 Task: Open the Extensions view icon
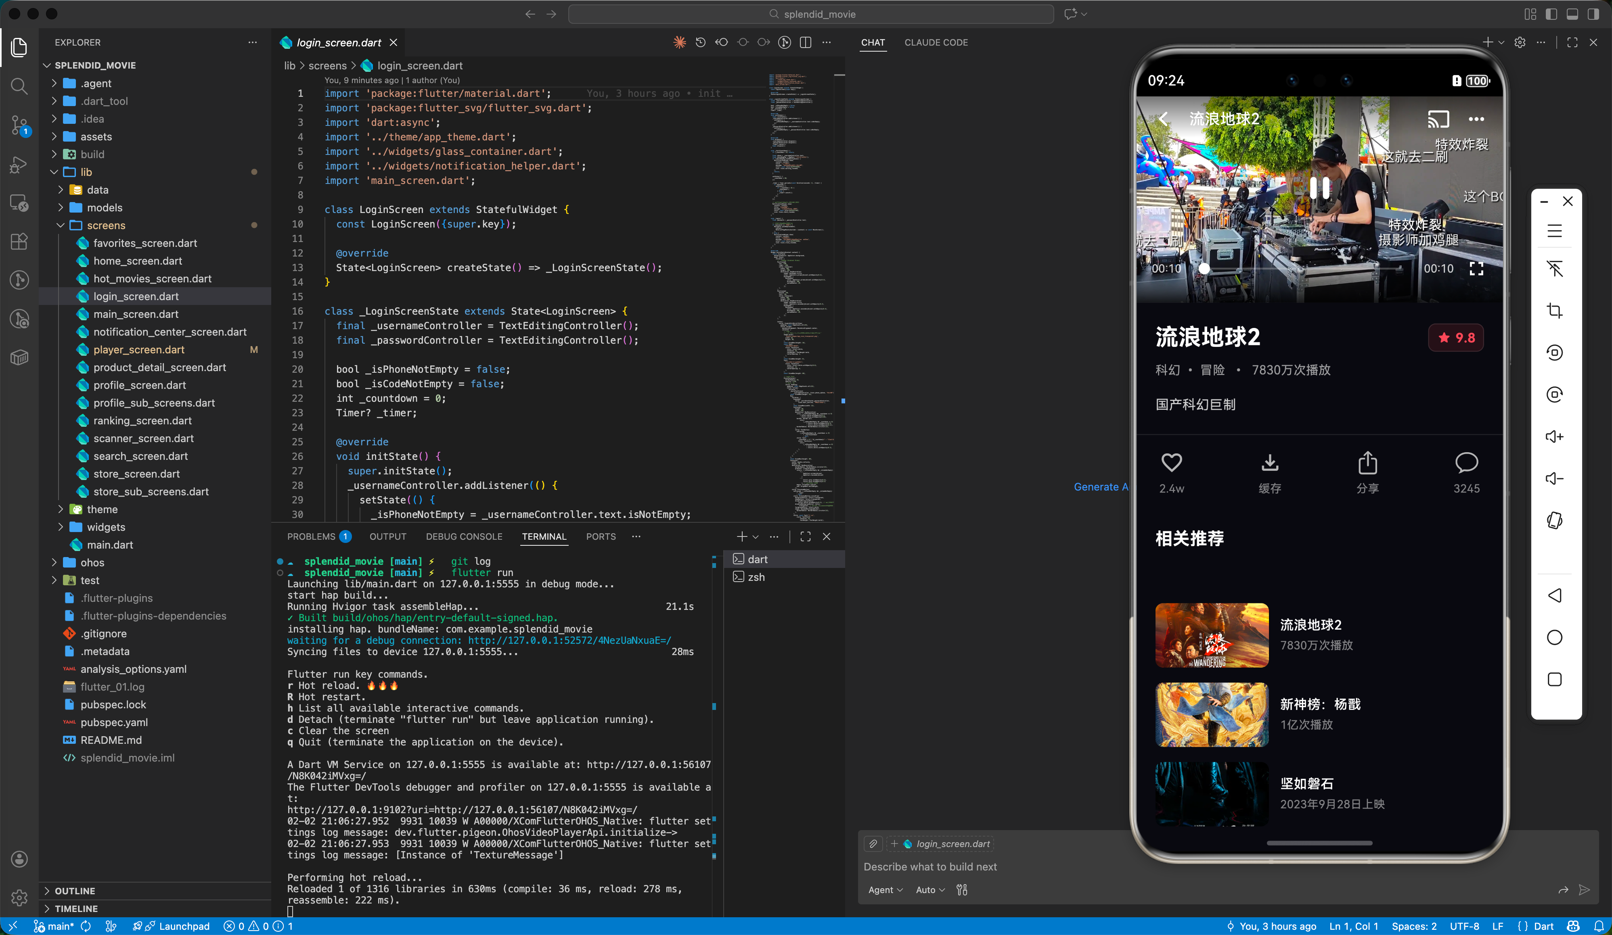click(19, 242)
